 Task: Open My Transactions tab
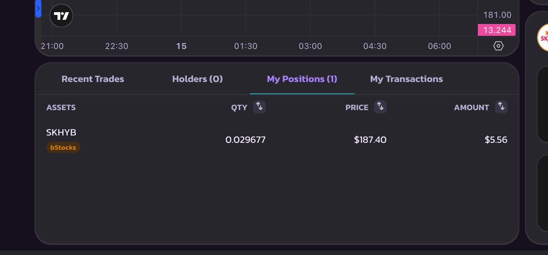406,79
